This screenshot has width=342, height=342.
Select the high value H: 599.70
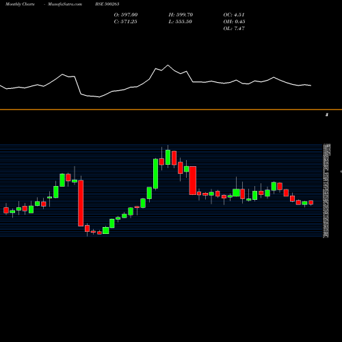[181, 15]
